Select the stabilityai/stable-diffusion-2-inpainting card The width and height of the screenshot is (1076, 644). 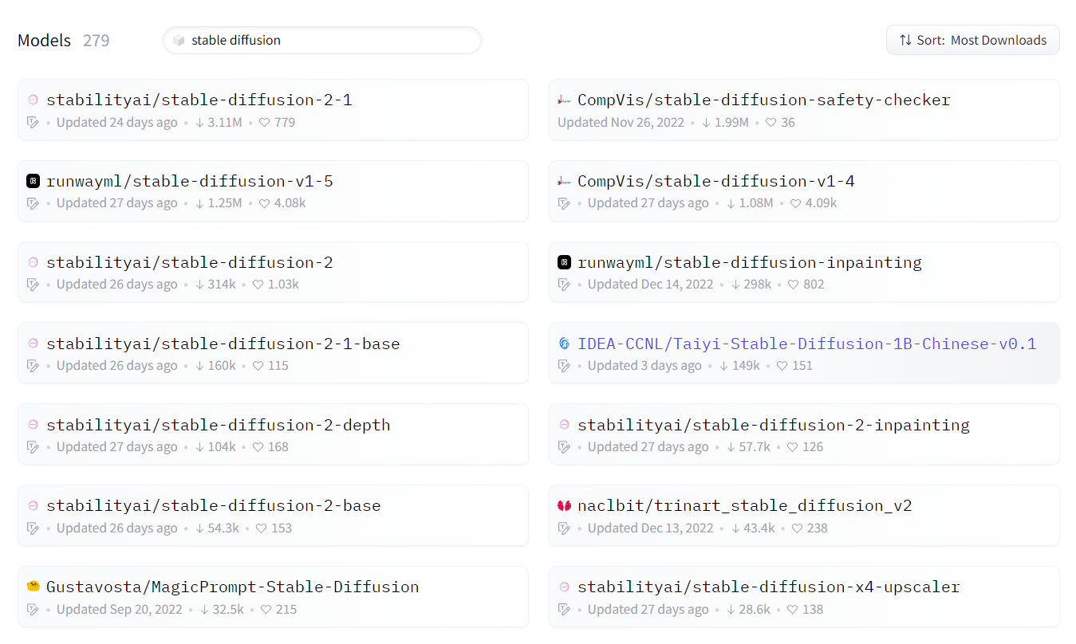[x=804, y=434]
